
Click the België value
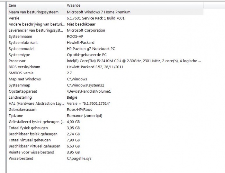tap(72, 97)
